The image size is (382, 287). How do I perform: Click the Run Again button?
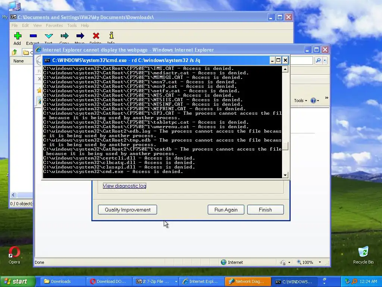point(226,210)
